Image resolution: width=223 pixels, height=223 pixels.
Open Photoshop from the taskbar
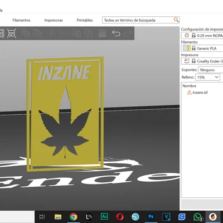point(151,216)
